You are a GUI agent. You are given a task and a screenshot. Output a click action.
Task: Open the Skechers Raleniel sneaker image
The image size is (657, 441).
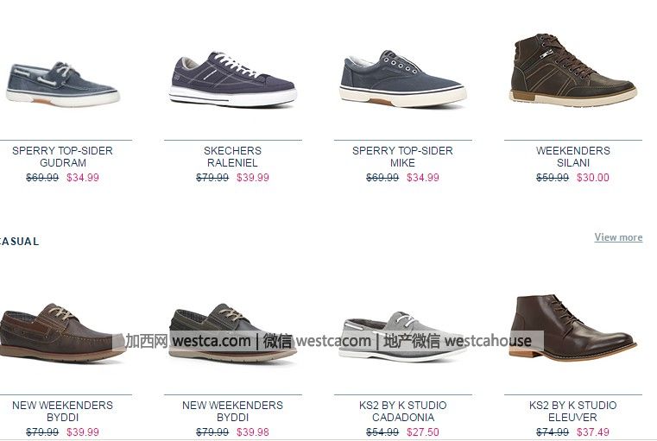(233, 79)
